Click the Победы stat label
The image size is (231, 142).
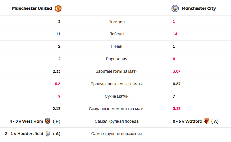(117, 34)
